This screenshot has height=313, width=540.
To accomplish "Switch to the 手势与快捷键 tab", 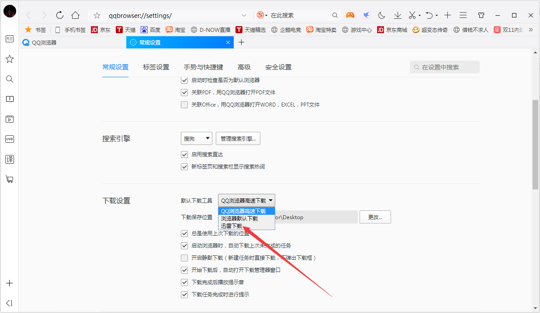I will [203, 67].
